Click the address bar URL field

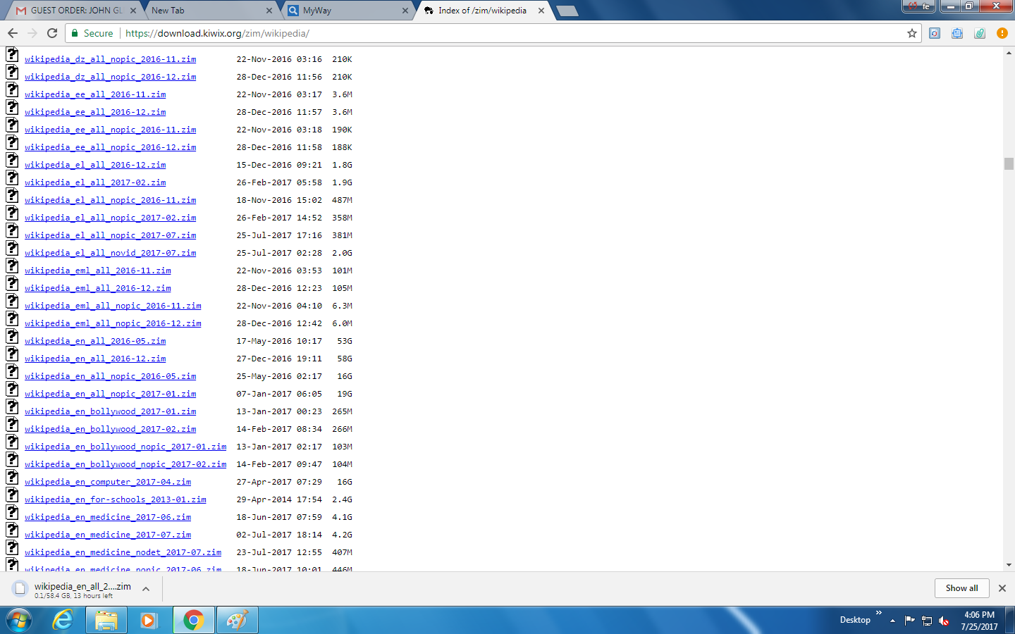(x=493, y=33)
